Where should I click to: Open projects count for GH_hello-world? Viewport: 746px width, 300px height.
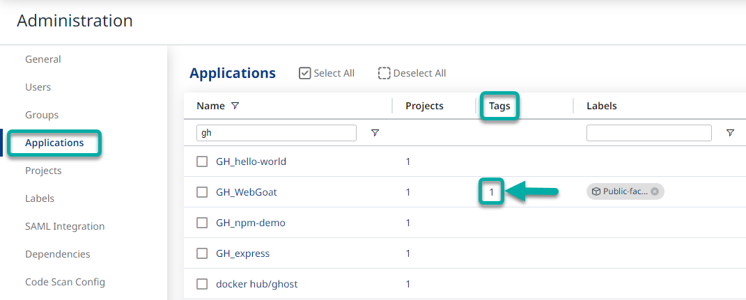click(x=408, y=161)
